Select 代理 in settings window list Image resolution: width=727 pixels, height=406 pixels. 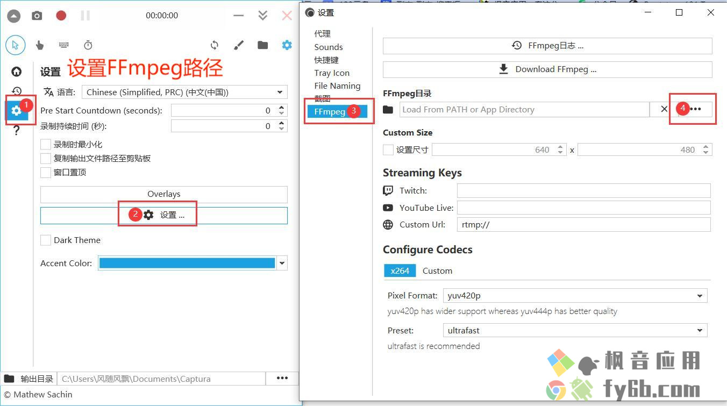click(x=323, y=34)
